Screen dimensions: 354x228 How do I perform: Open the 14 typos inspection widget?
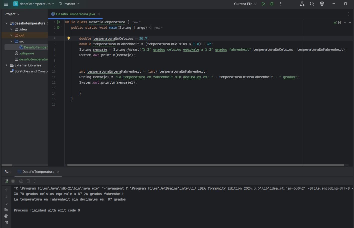click(337, 22)
